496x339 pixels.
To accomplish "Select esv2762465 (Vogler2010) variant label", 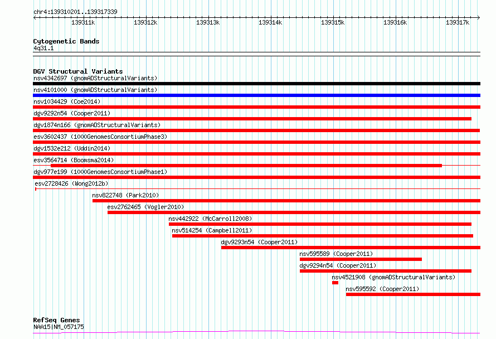I will point(145,207).
